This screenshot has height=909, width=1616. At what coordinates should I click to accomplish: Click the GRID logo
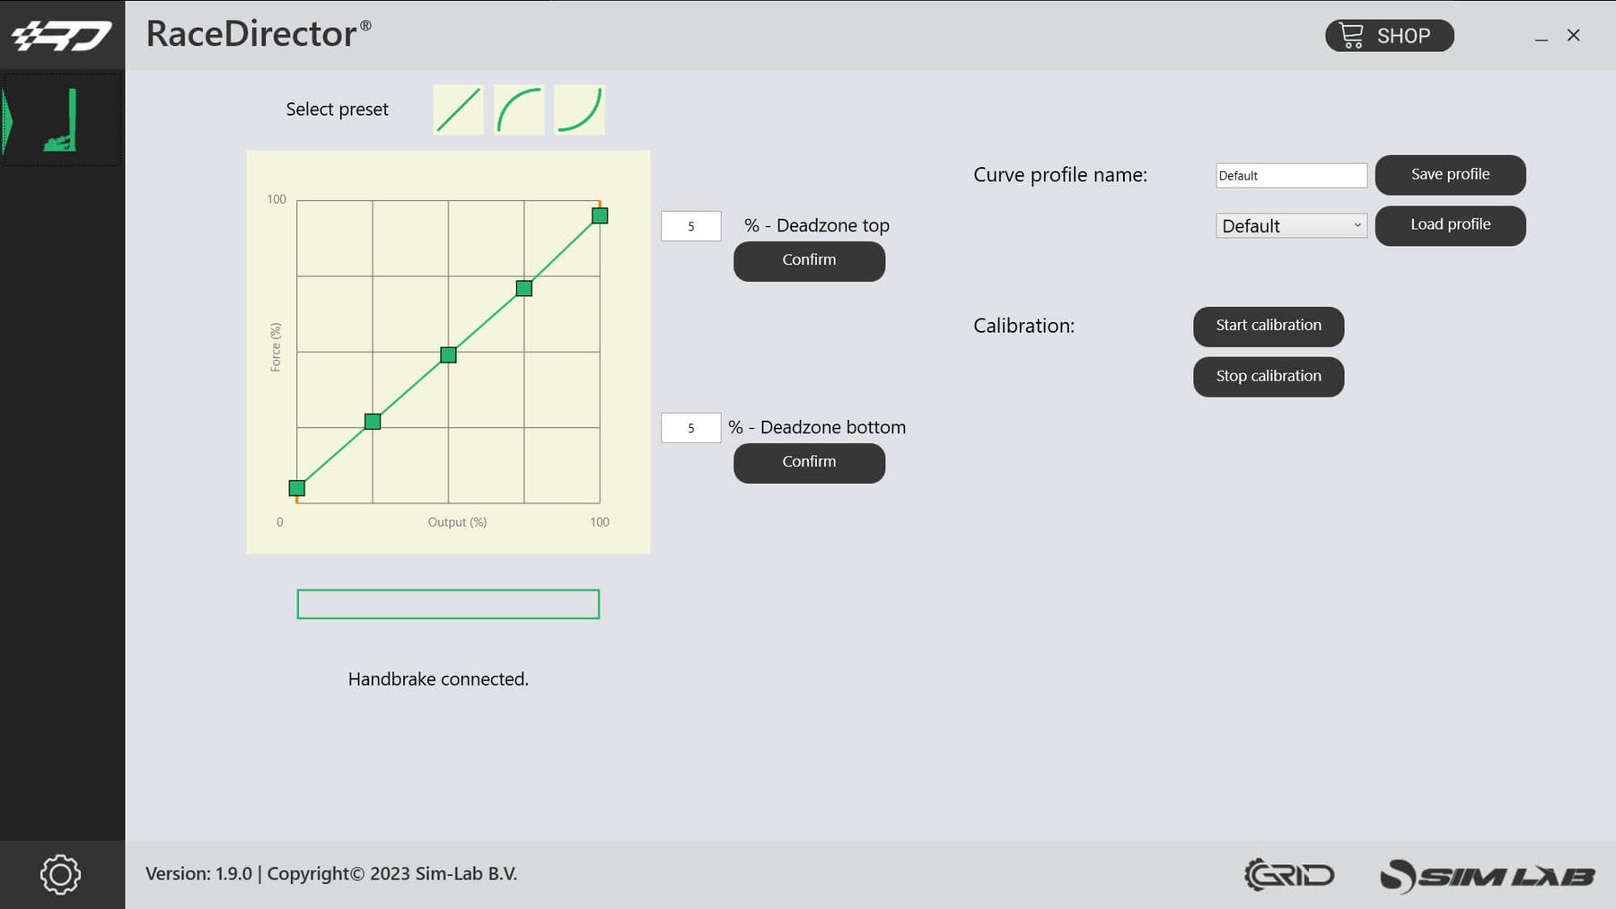click(x=1290, y=874)
